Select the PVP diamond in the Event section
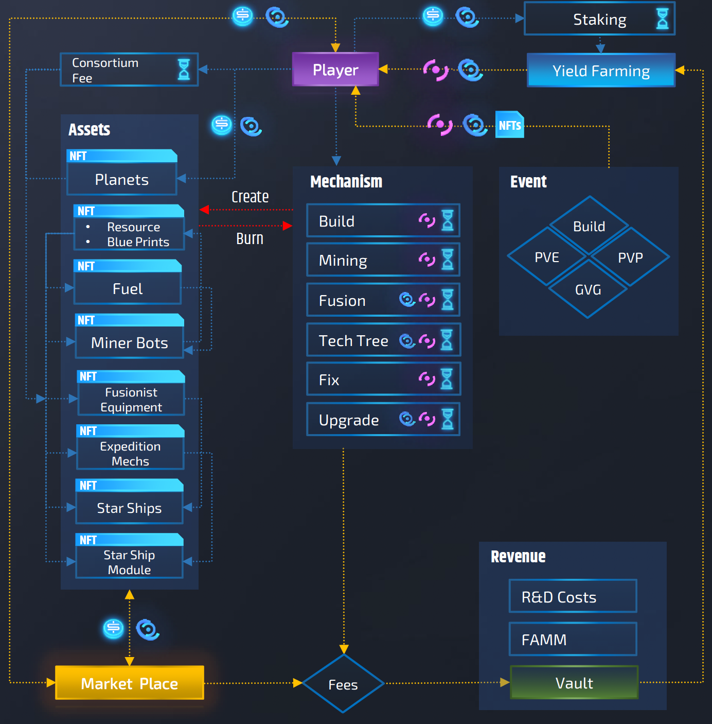 (x=631, y=257)
